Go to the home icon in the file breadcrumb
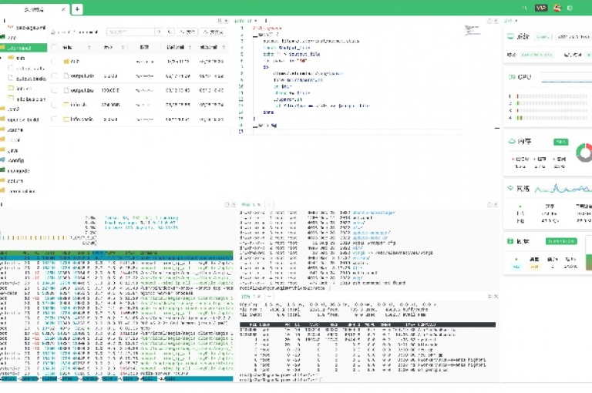The height and width of the screenshot is (393, 592). (x=53, y=32)
